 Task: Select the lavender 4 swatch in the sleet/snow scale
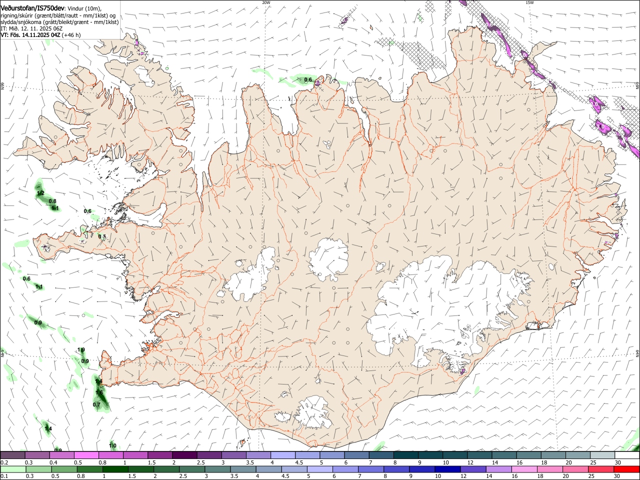(283, 455)
